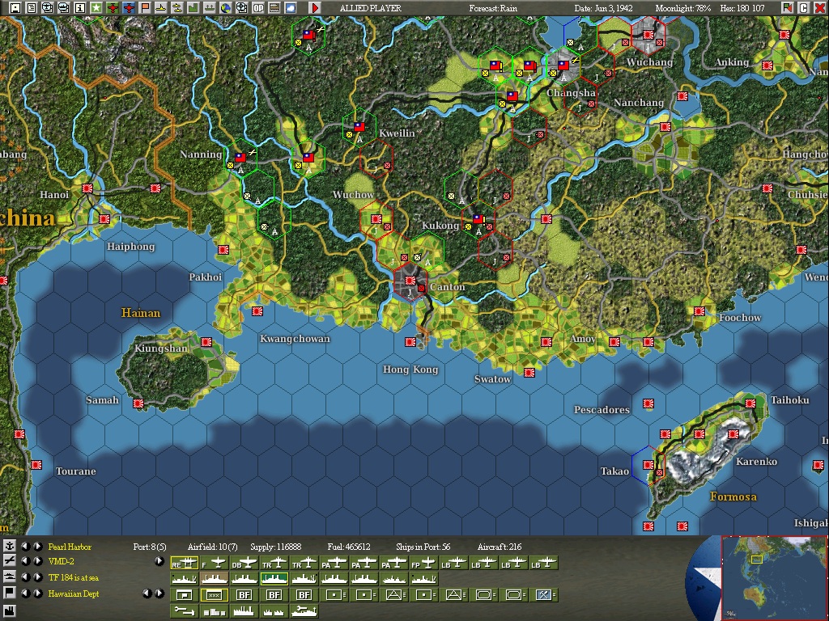Open the OP operations report icon
The height and width of the screenshot is (621, 829).
pyautogui.click(x=258, y=8)
